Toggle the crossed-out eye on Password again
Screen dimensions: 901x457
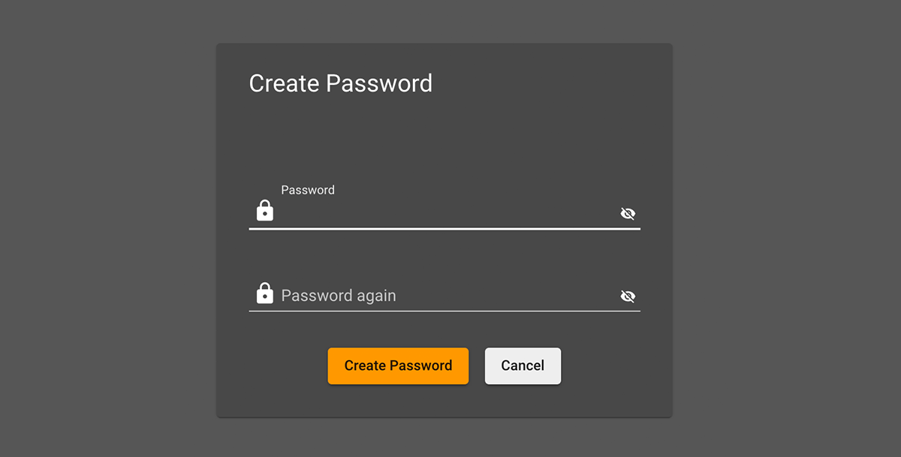[628, 296]
